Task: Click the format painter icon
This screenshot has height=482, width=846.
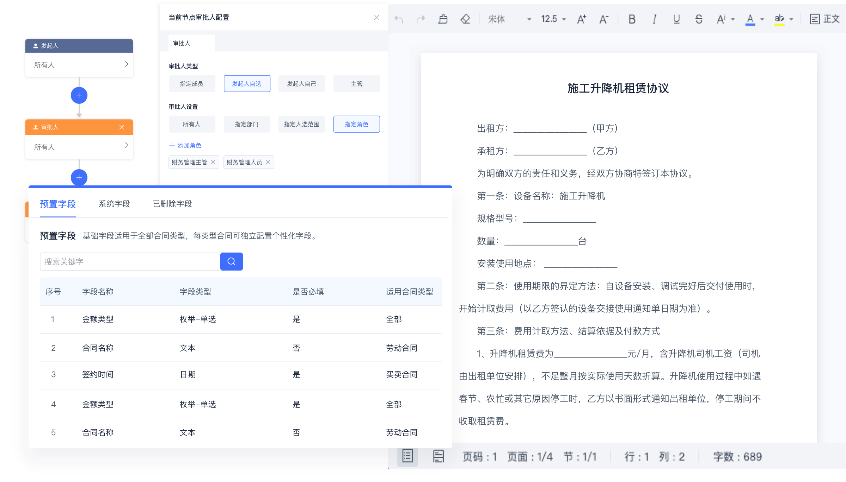Action: point(443,19)
